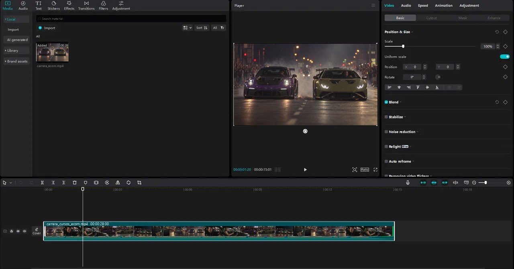Toggle the Uniform scale switch
Viewport: 514px width, 269px height.
(x=505, y=57)
